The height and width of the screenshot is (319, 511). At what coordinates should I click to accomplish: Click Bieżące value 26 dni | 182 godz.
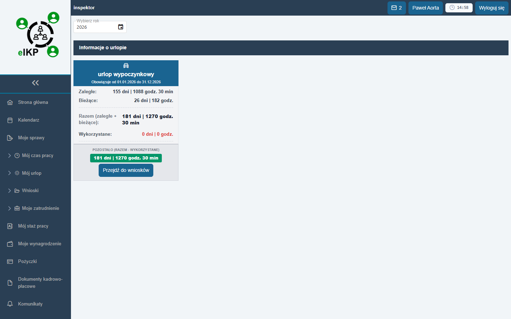point(154,101)
